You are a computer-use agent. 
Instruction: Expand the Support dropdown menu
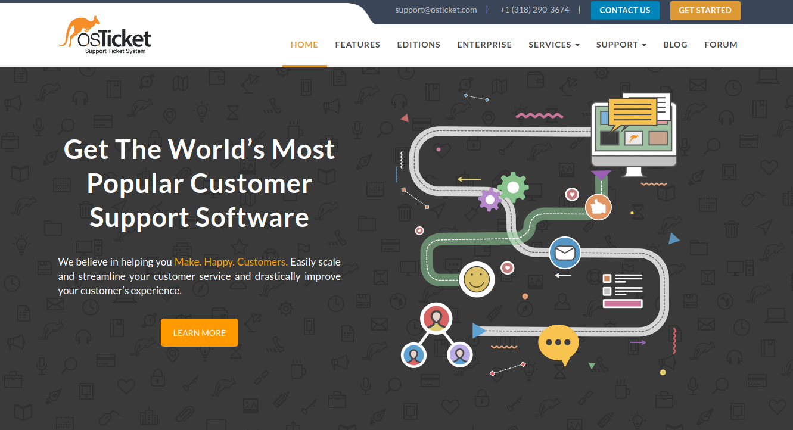[621, 45]
